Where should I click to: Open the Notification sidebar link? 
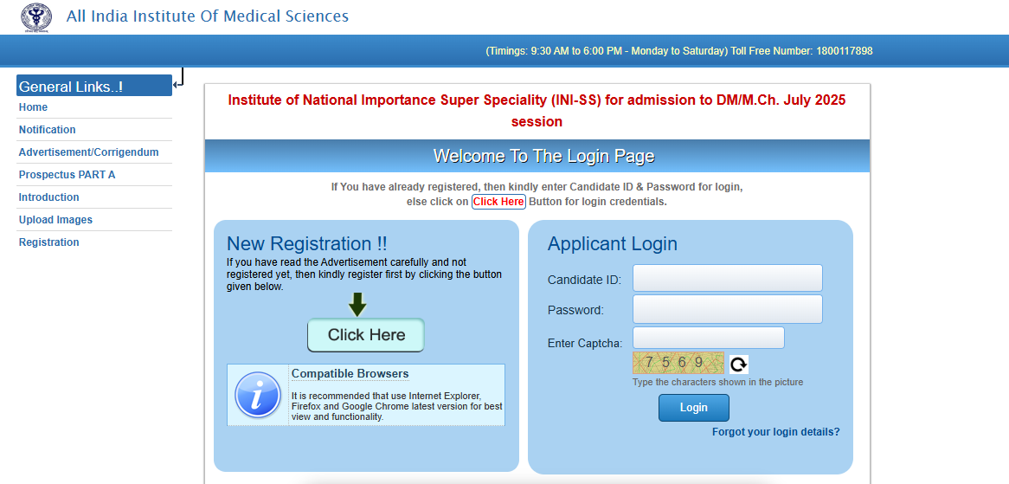click(x=48, y=130)
